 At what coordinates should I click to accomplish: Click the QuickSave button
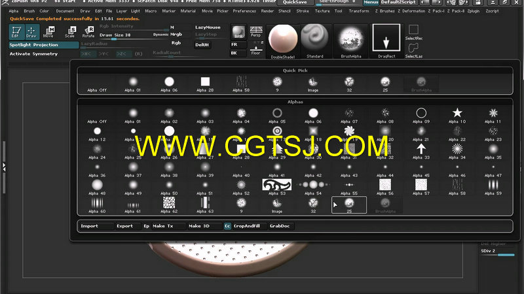(295, 2)
